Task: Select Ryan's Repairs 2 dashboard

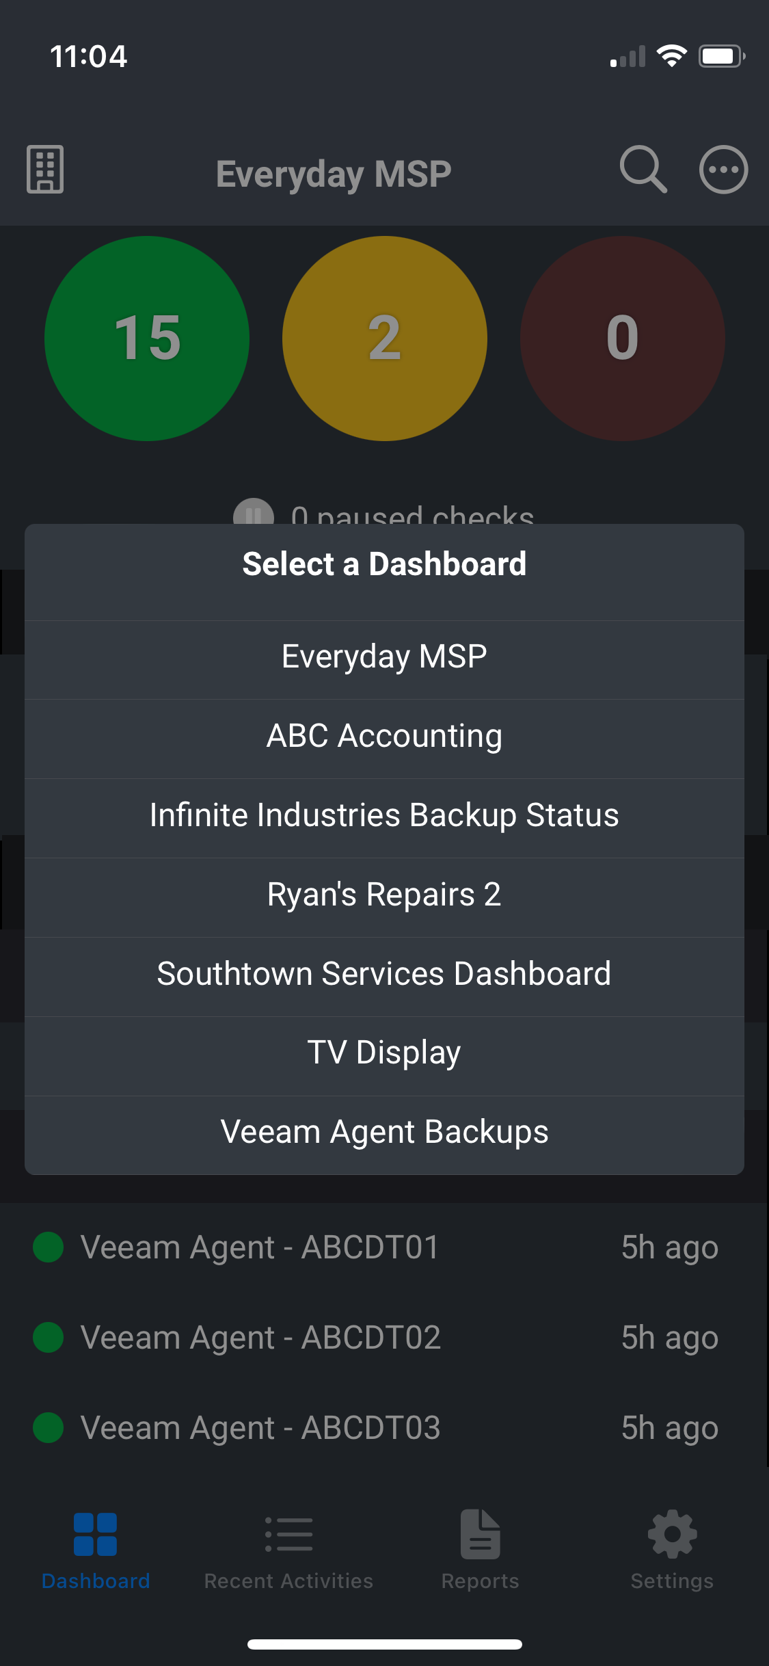Action: [x=384, y=895]
